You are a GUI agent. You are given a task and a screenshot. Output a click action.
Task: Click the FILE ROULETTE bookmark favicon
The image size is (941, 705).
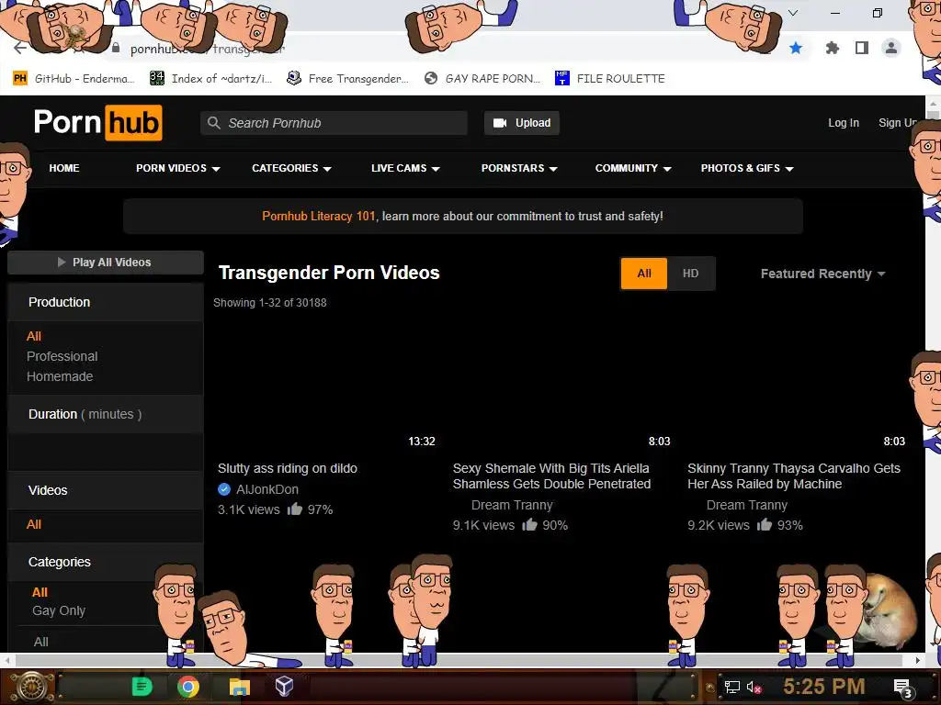[561, 78]
